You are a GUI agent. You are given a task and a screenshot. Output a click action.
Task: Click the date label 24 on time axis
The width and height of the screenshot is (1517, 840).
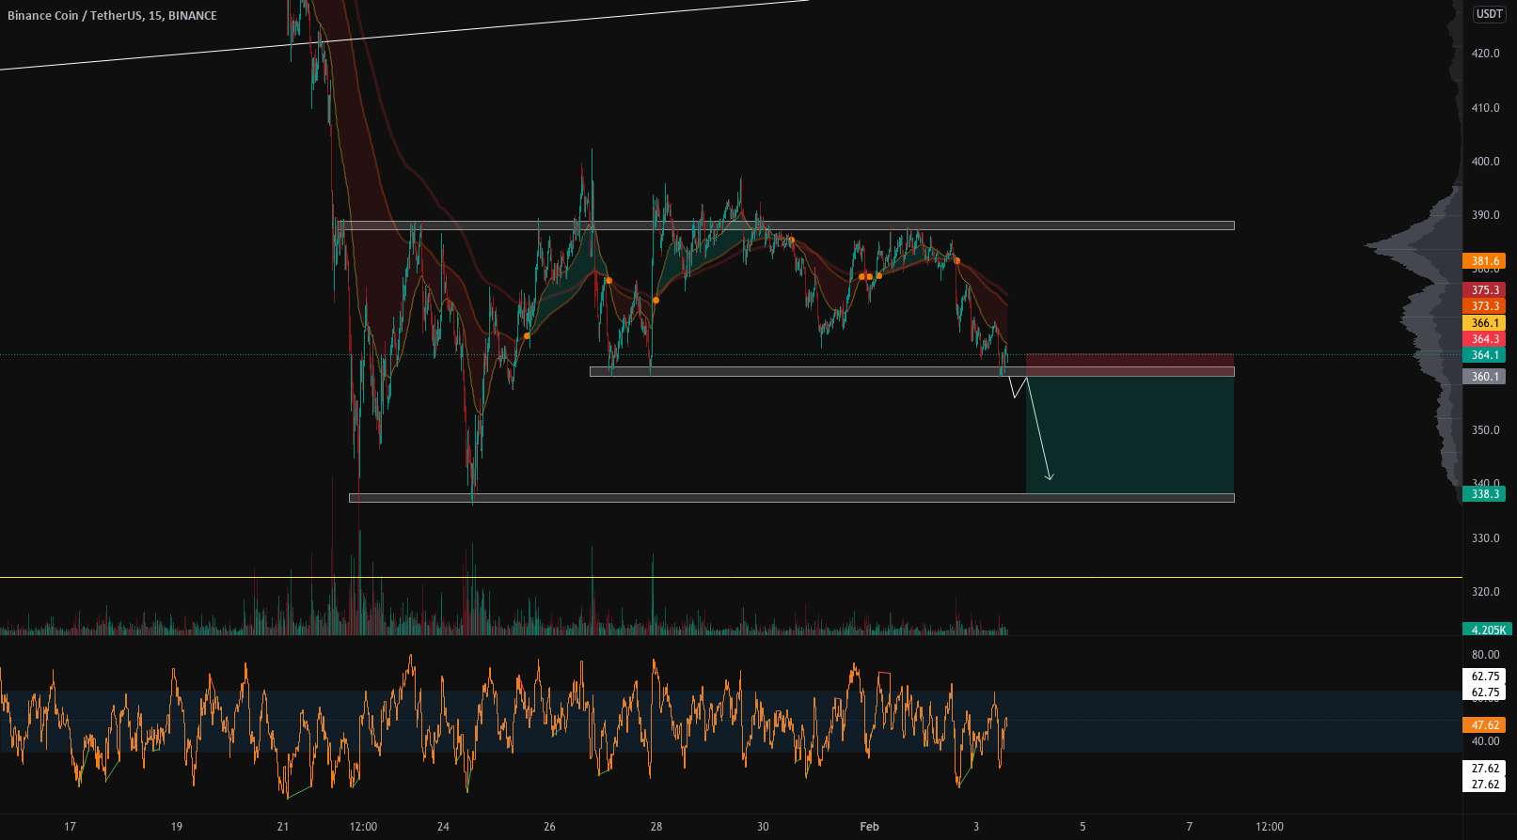click(443, 827)
